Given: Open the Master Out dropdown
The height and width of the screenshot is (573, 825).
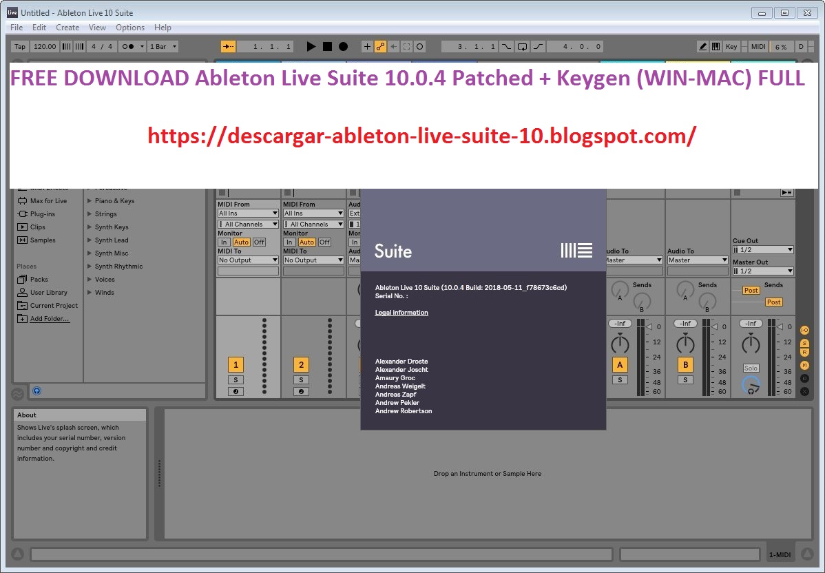Looking at the screenshot, I should tap(763, 271).
